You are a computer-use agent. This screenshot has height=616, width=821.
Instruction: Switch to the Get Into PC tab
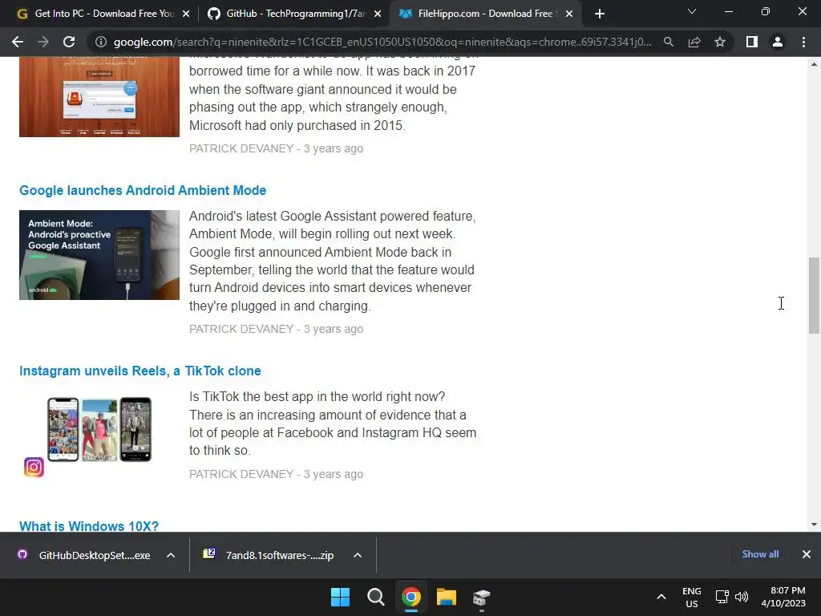(103, 14)
